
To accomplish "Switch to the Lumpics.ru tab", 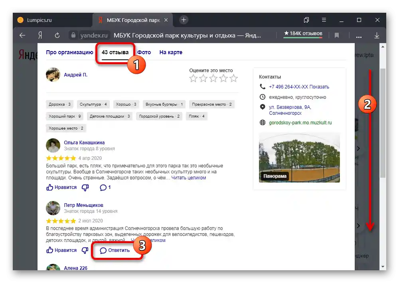I will point(52,20).
